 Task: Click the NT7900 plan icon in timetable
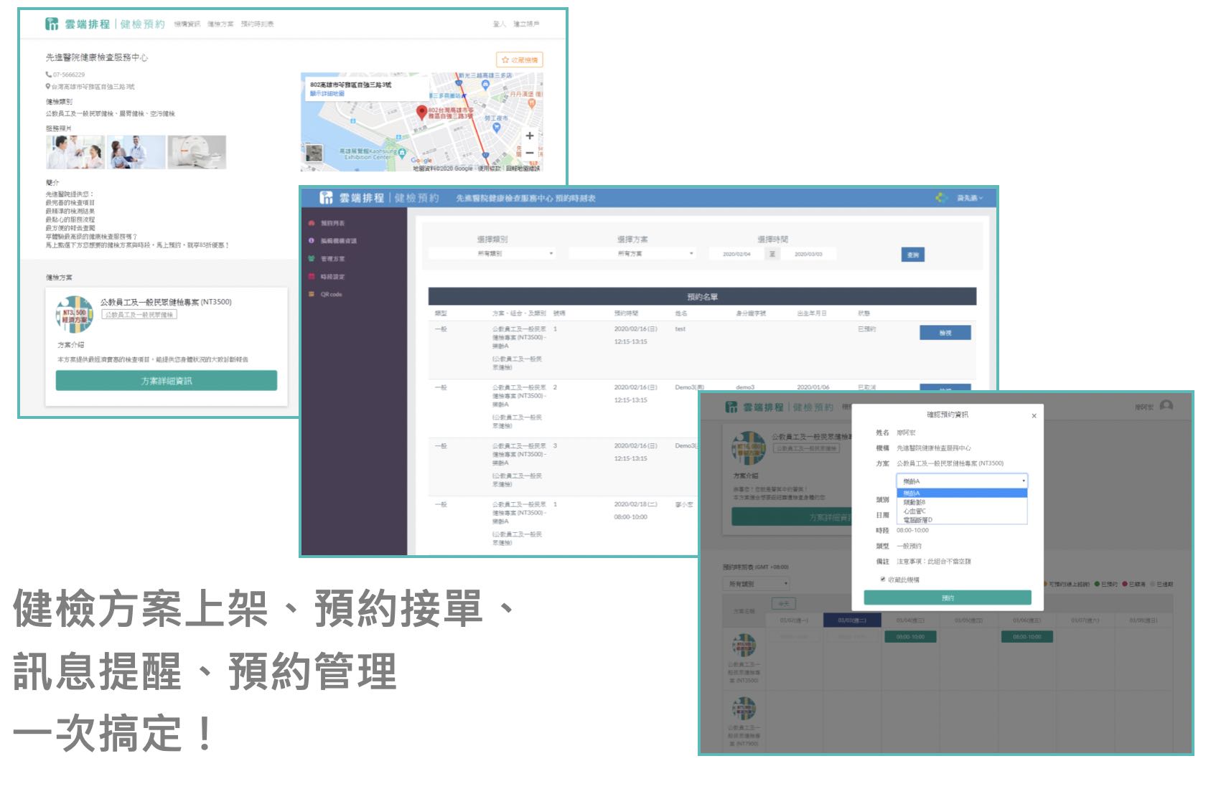point(744,709)
